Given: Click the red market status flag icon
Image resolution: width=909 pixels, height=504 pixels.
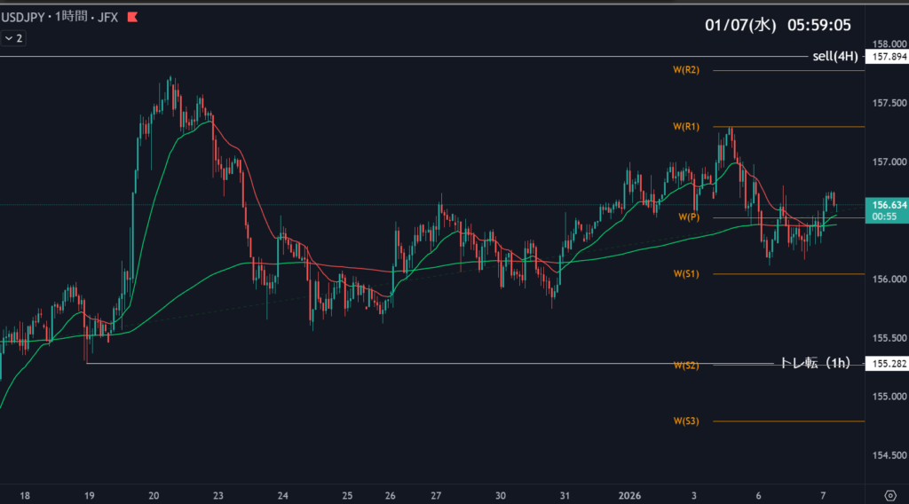Looking at the screenshot, I should (x=132, y=16).
